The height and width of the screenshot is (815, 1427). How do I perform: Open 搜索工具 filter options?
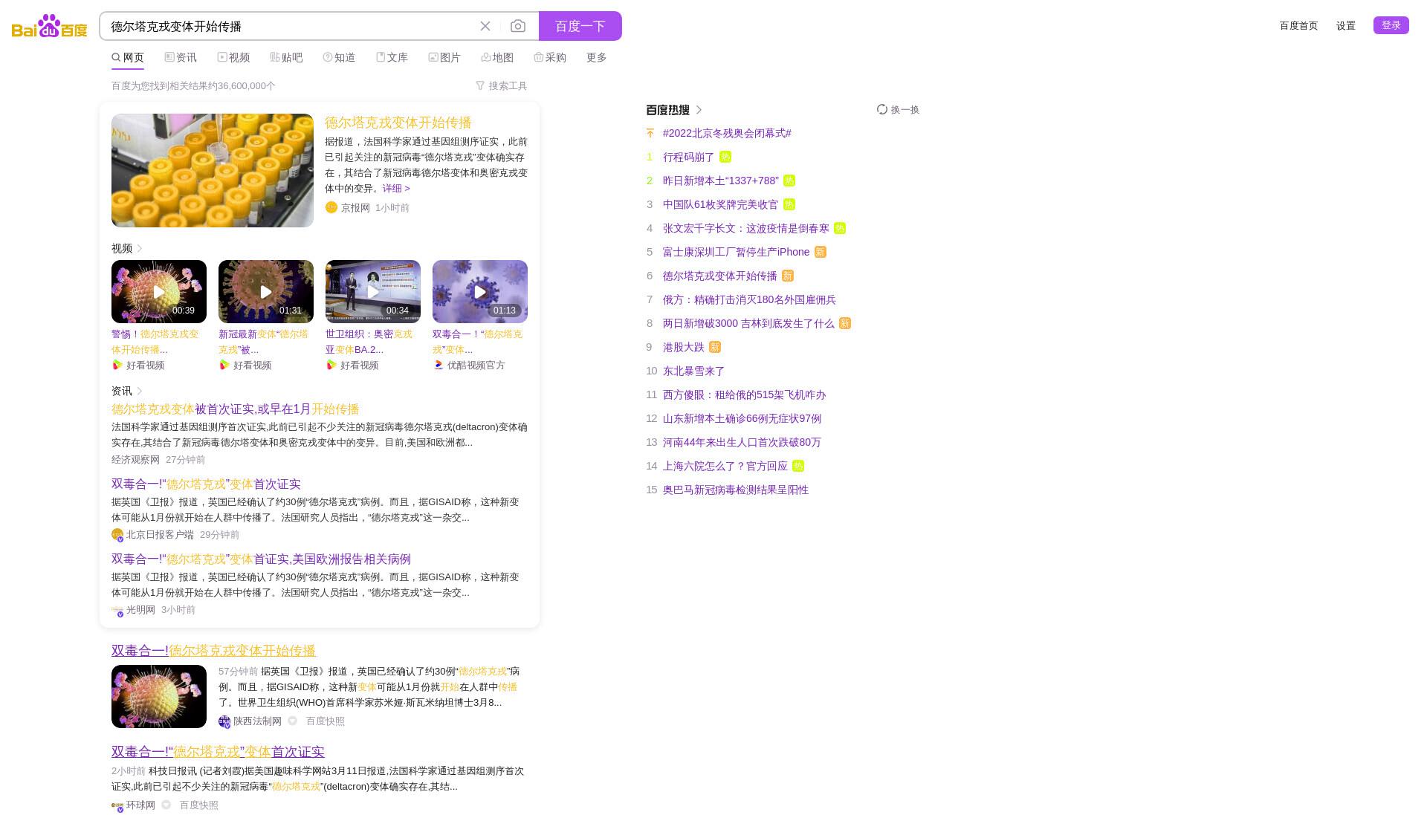[501, 85]
